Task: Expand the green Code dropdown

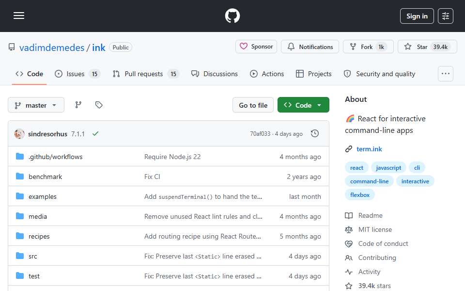Action: [x=303, y=105]
